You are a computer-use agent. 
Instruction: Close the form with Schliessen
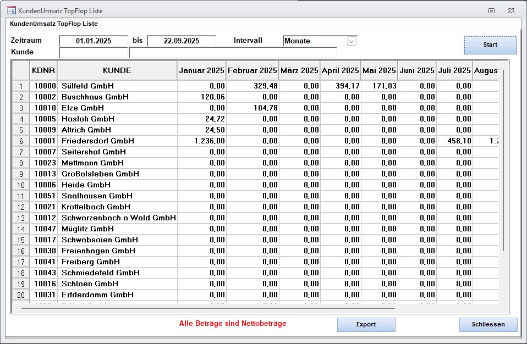[x=488, y=325]
